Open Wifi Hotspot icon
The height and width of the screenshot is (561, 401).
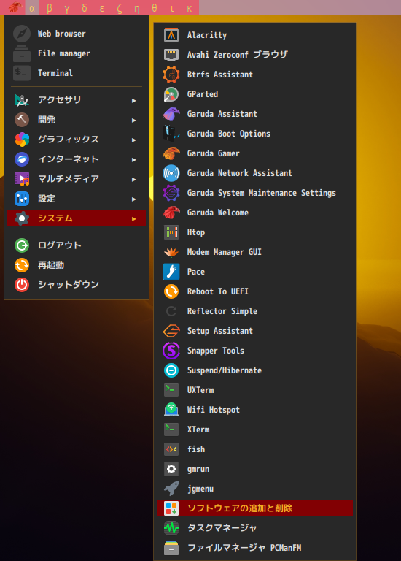coord(171,410)
